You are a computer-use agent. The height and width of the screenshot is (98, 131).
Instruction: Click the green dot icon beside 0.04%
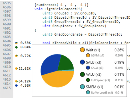[17, 47]
